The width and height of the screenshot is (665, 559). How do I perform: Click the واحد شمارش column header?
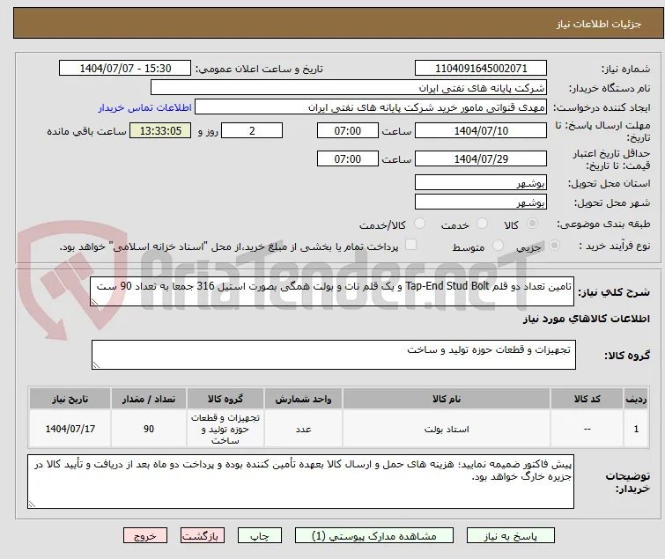coord(303,400)
